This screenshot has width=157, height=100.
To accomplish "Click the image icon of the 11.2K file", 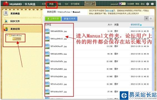I will (47, 31).
